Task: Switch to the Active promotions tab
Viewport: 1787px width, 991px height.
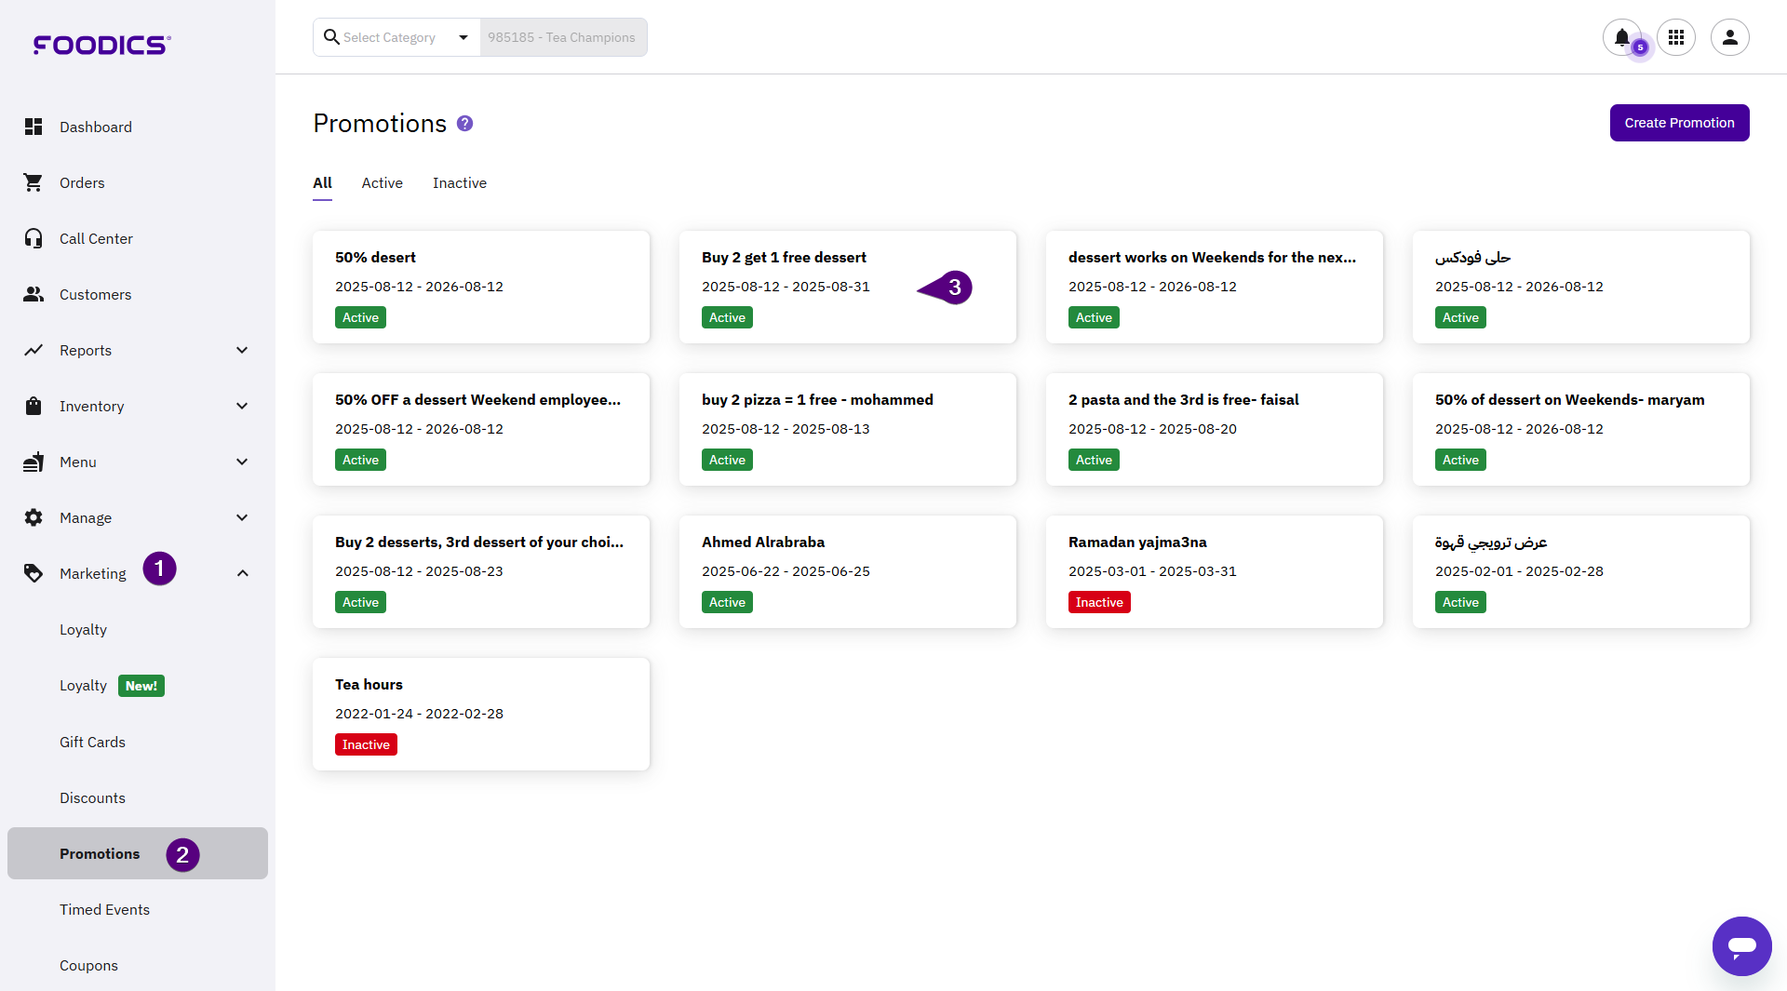Action: tap(382, 183)
